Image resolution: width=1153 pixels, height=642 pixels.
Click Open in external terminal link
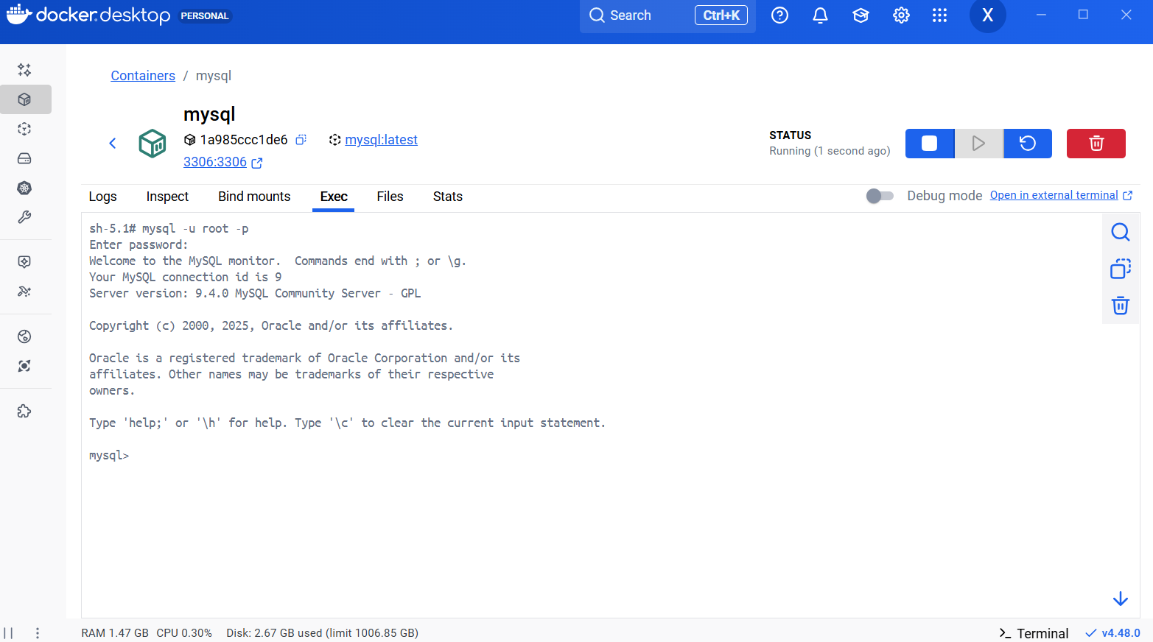click(1061, 195)
